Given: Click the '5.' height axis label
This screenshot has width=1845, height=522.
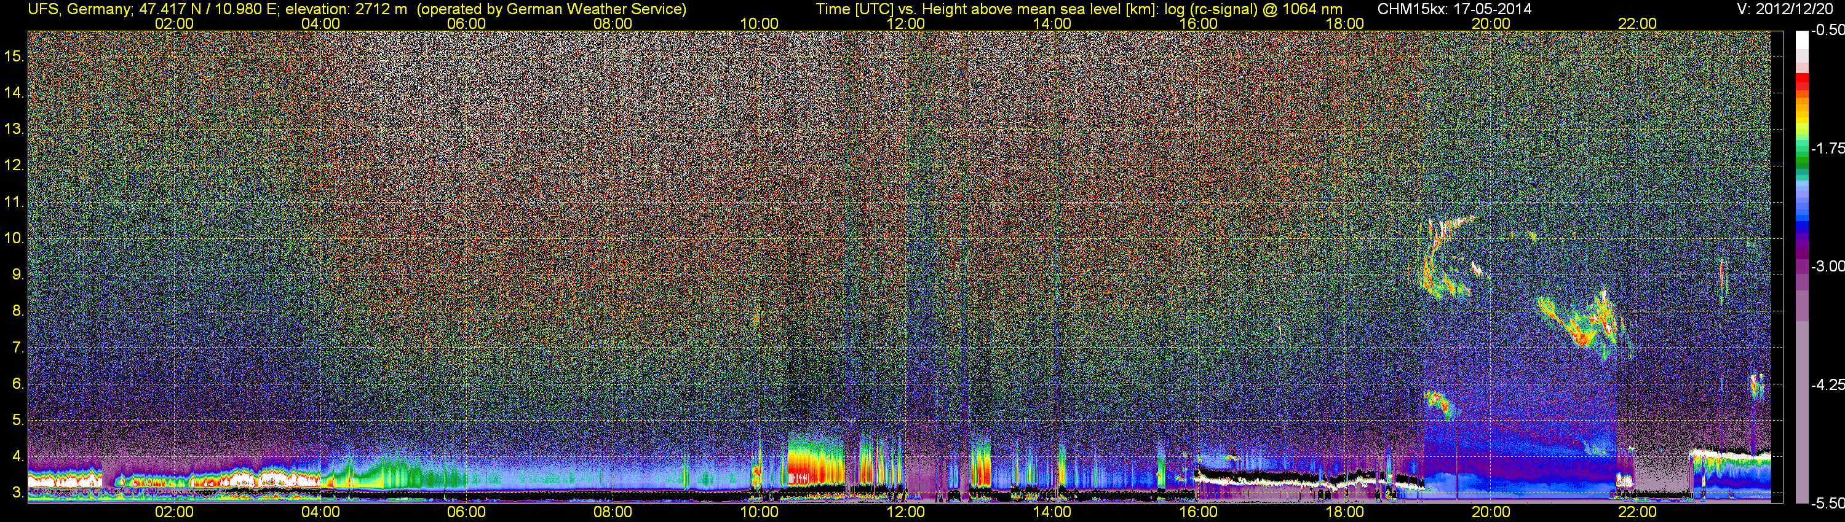Looking at the screenshot, I should pos(18,419).
